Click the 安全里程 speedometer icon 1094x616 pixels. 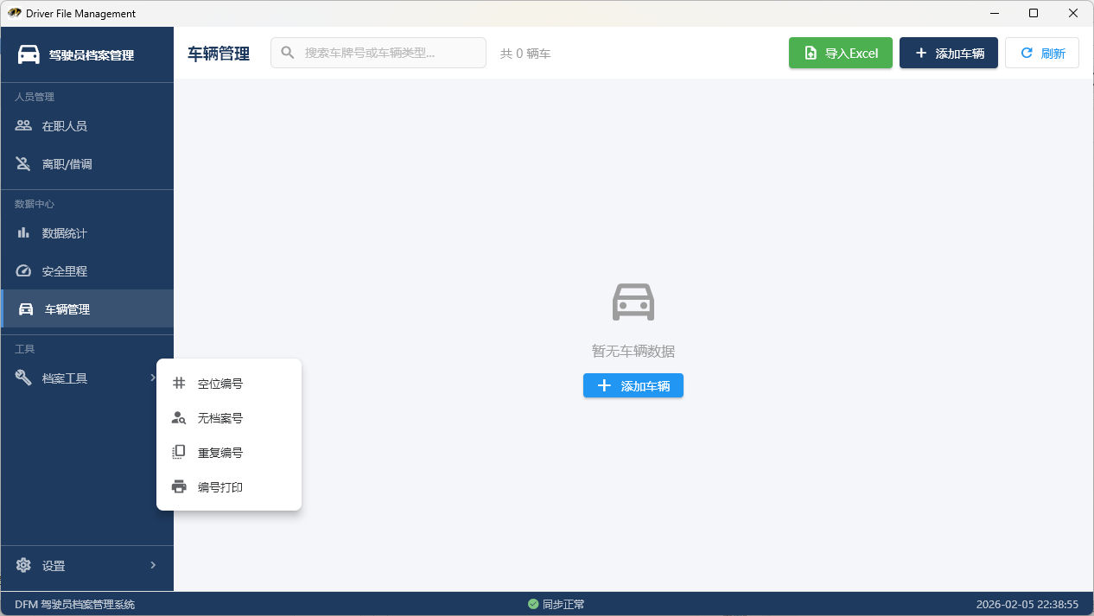point(23,271)
